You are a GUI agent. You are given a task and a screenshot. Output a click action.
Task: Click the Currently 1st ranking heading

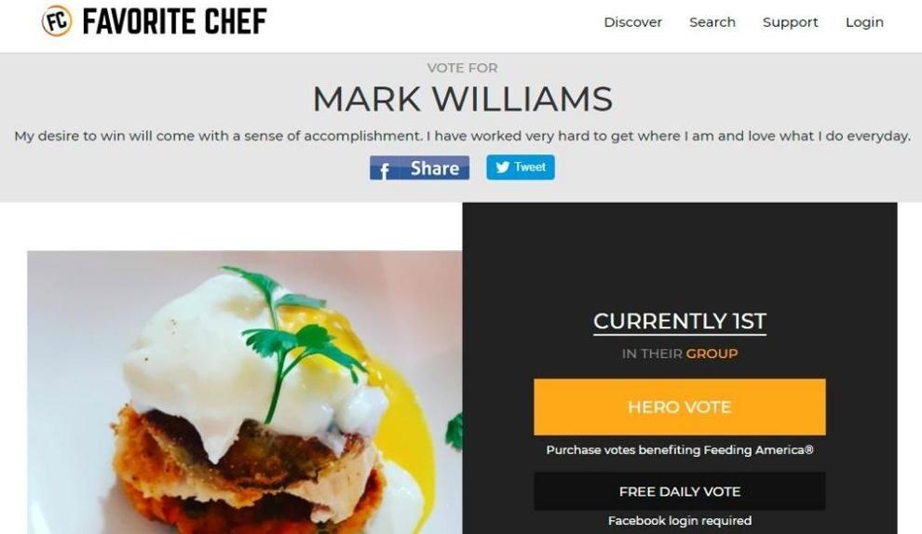coord(679,321)
